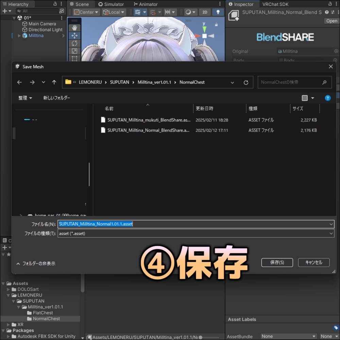Go up one folder level in dialog
Image resolution: width=340 pixels, height=340 pixels.
54,82
